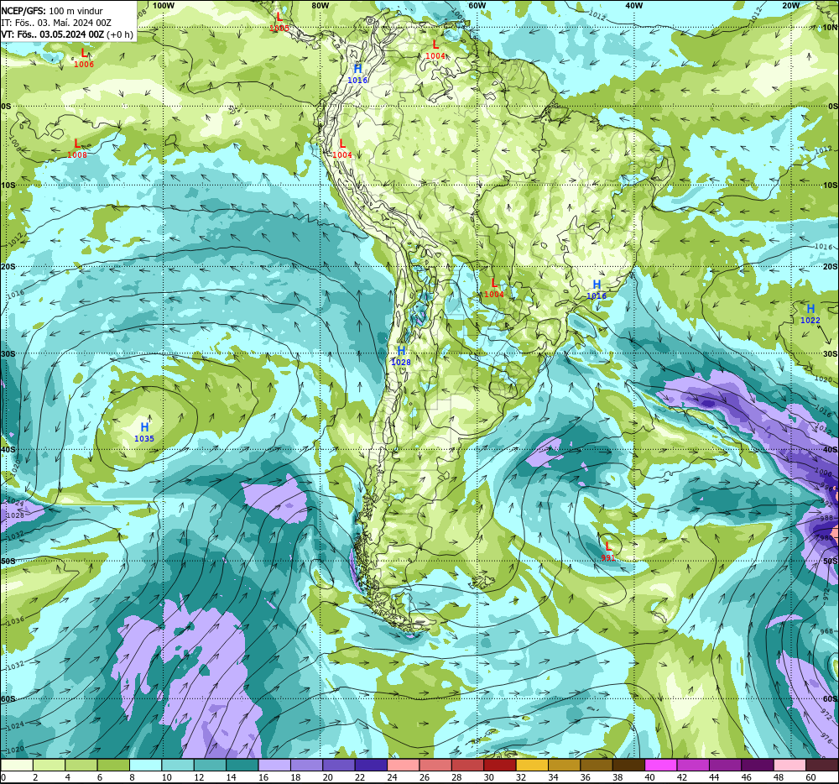
Task: Click the legend value 60
Action: [x=810, y=777]
